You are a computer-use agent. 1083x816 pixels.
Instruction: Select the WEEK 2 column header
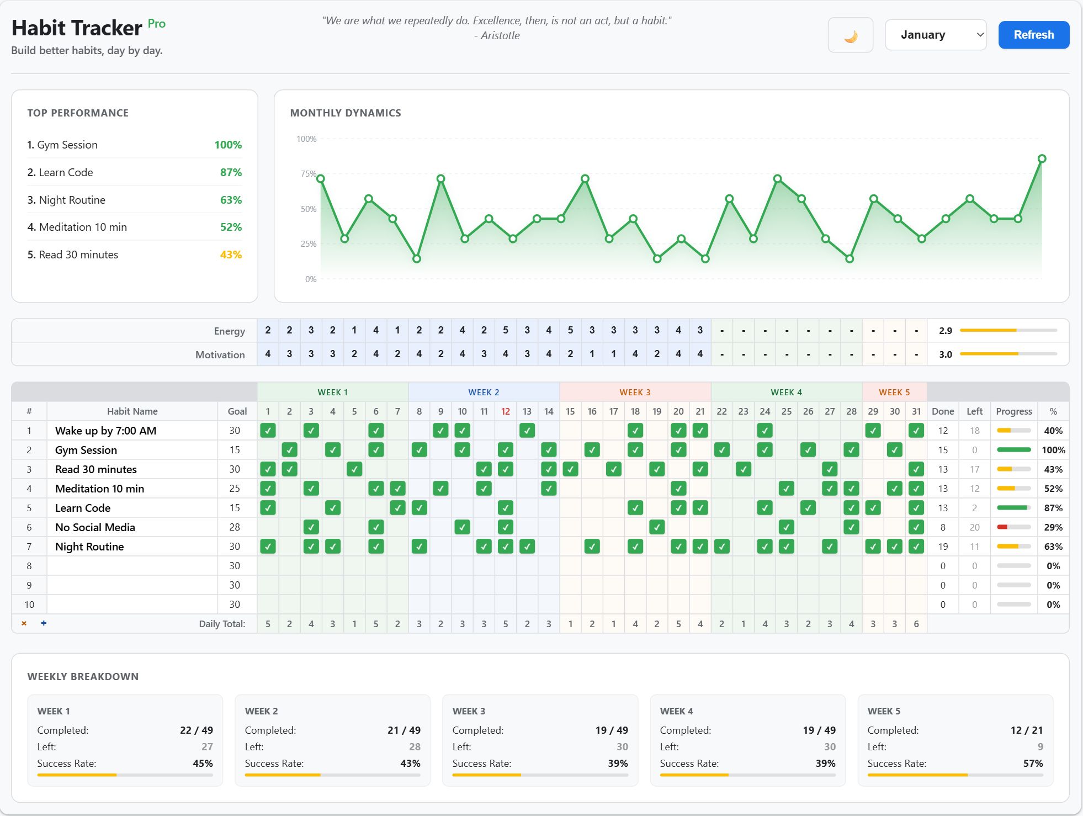[484, 392]
